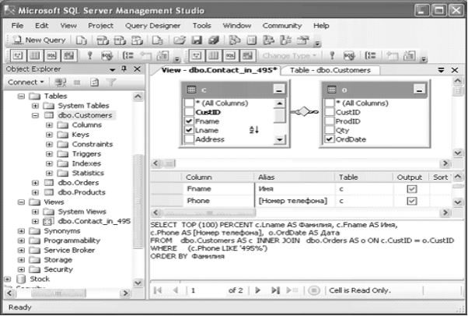This screenshot has height=316, width=468.
Task: Select the View - dbo.Contact_in_495 tab
Action: tap(219, 70)
